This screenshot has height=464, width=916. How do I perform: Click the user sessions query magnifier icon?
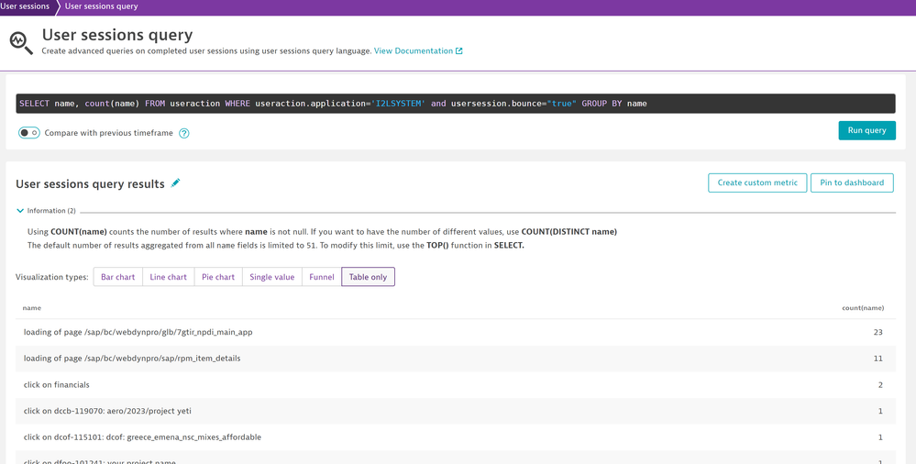click(20, 42)
